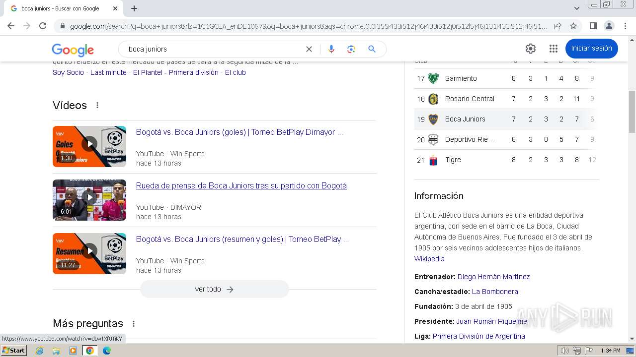Open the Last minute sitelink
The width and height of the screenshot is (636, 357).
click(x=108, y=72)
